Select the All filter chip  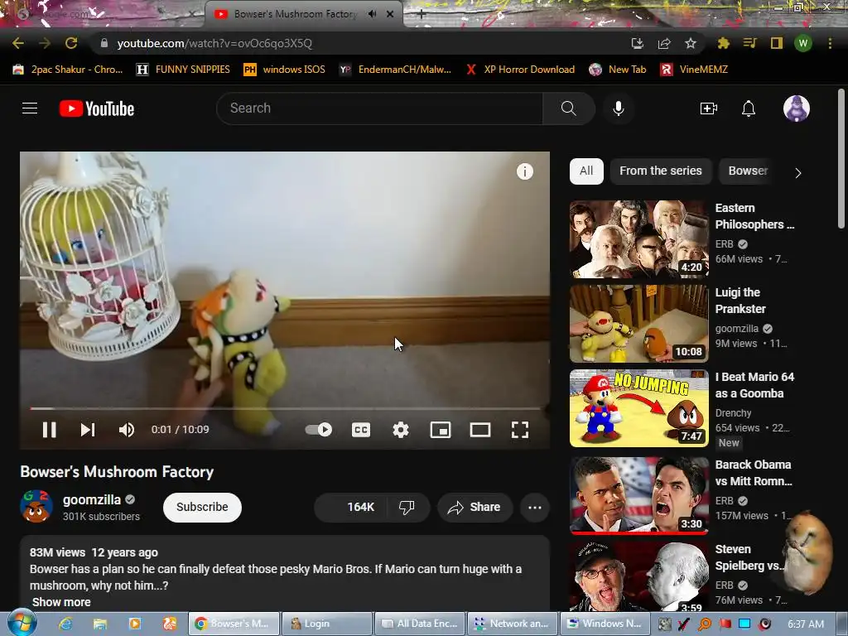[586, 171]
